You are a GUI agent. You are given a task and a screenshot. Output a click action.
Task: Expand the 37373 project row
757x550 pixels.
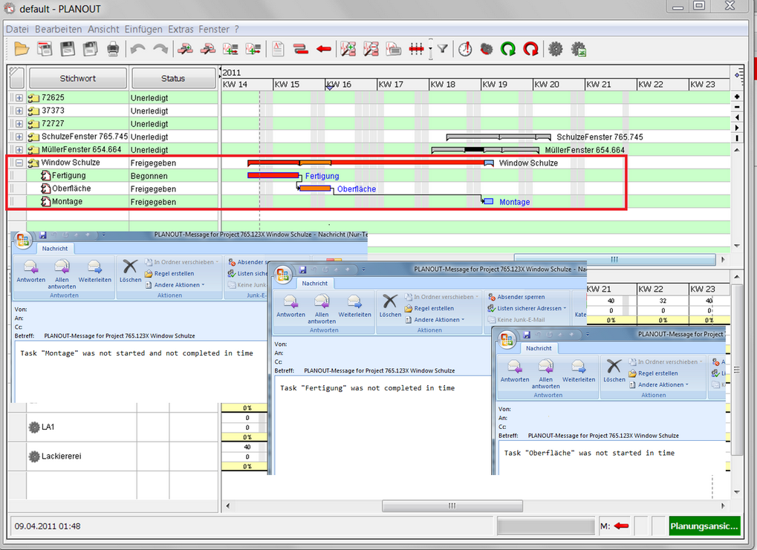click(x=19, y=111)
